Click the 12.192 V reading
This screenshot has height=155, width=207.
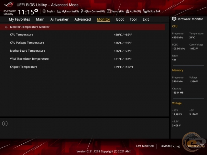click(x=177, y=114)
